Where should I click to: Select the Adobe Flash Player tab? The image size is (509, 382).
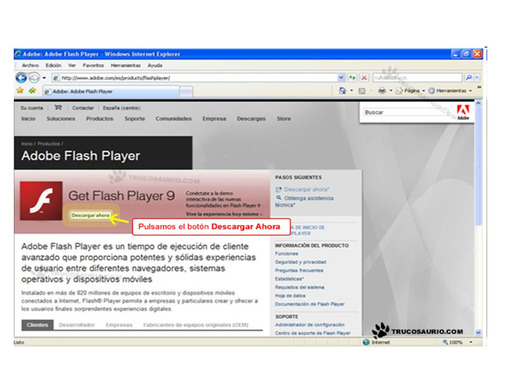point(111,92)
